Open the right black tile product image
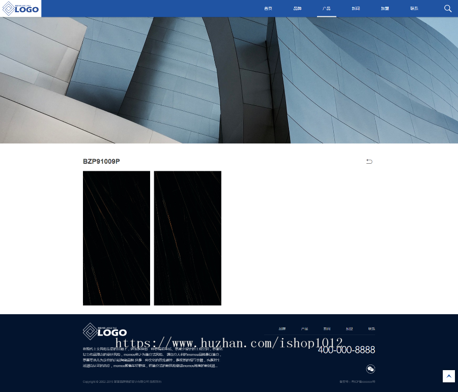Image resolution: width=458 pixels, height=392 pixels. (187, 238)
